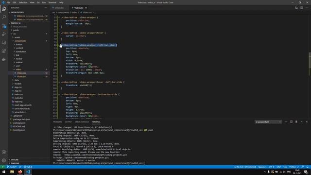
Task: Open the Explorer panel more actions
Action: 46,8
